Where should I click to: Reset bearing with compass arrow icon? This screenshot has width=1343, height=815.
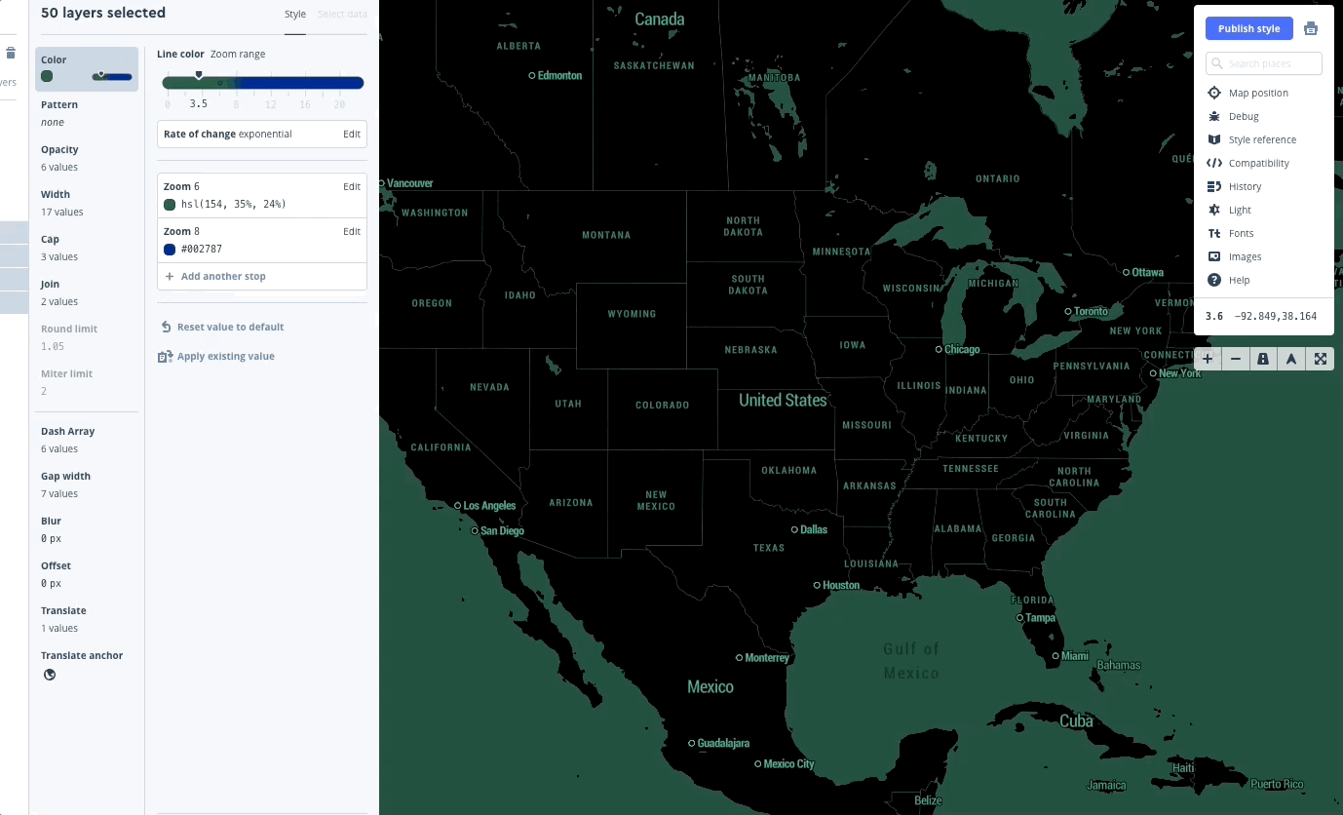click(1291, 359)
